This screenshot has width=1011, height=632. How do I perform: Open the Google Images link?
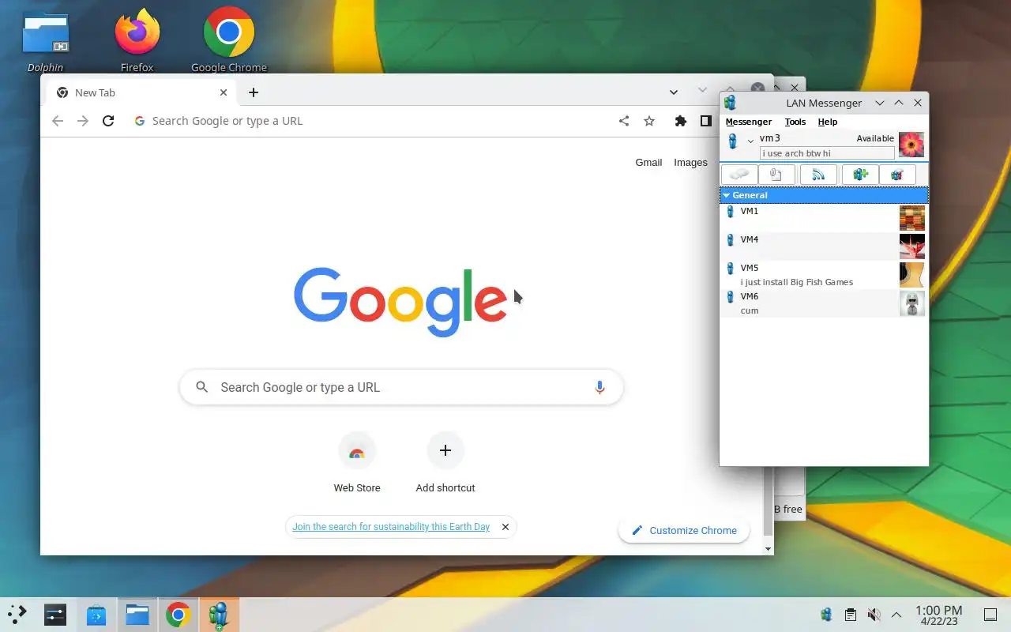coord(690,162)
